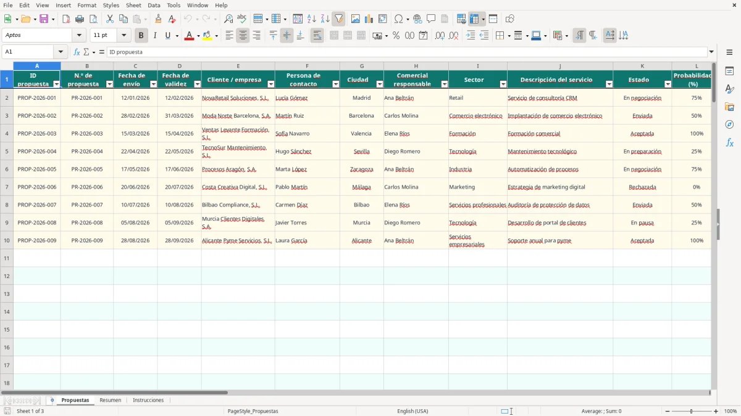741x416 pixels.
Task: Click the Format as Percent icon
Action: 396,36
